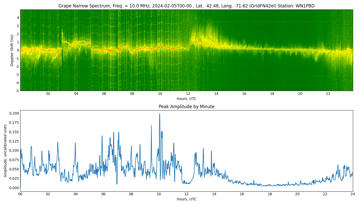Click the 18 hour tick on amplitude axis

pyautogui.click(x=270, y=194)
